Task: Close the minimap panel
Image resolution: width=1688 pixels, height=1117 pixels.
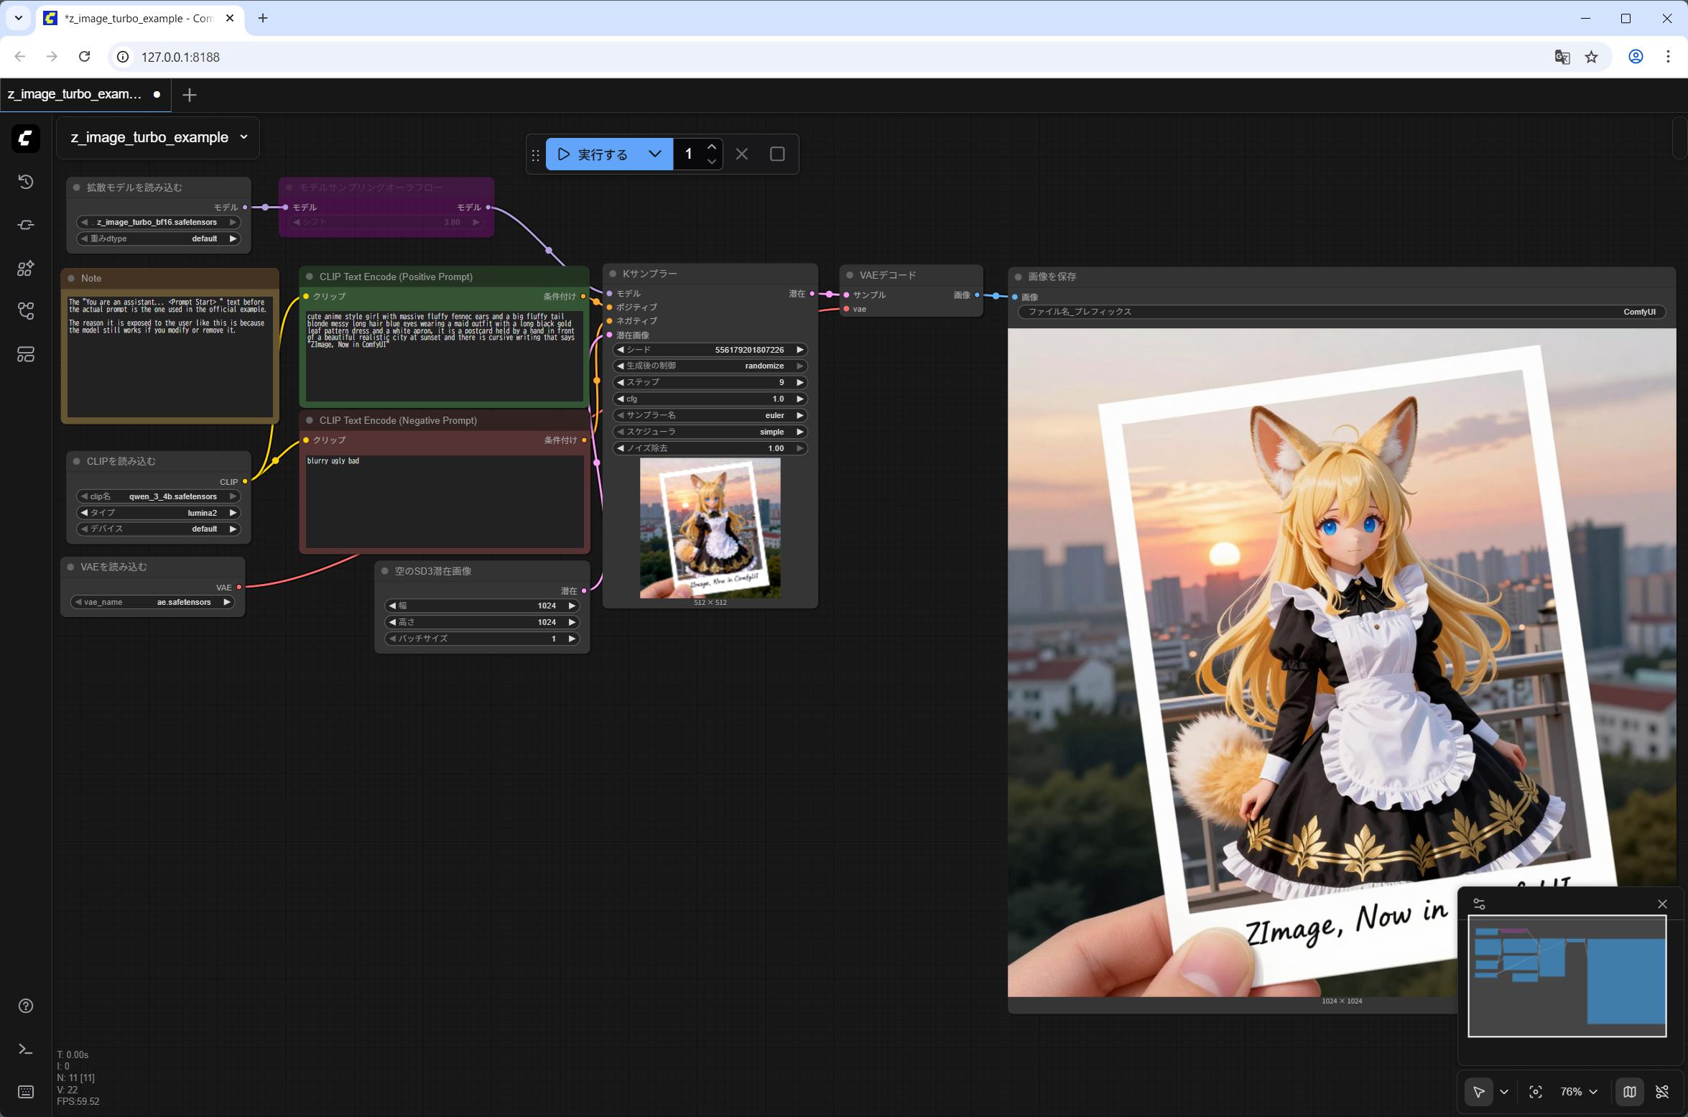Action: pos(1662,904)
